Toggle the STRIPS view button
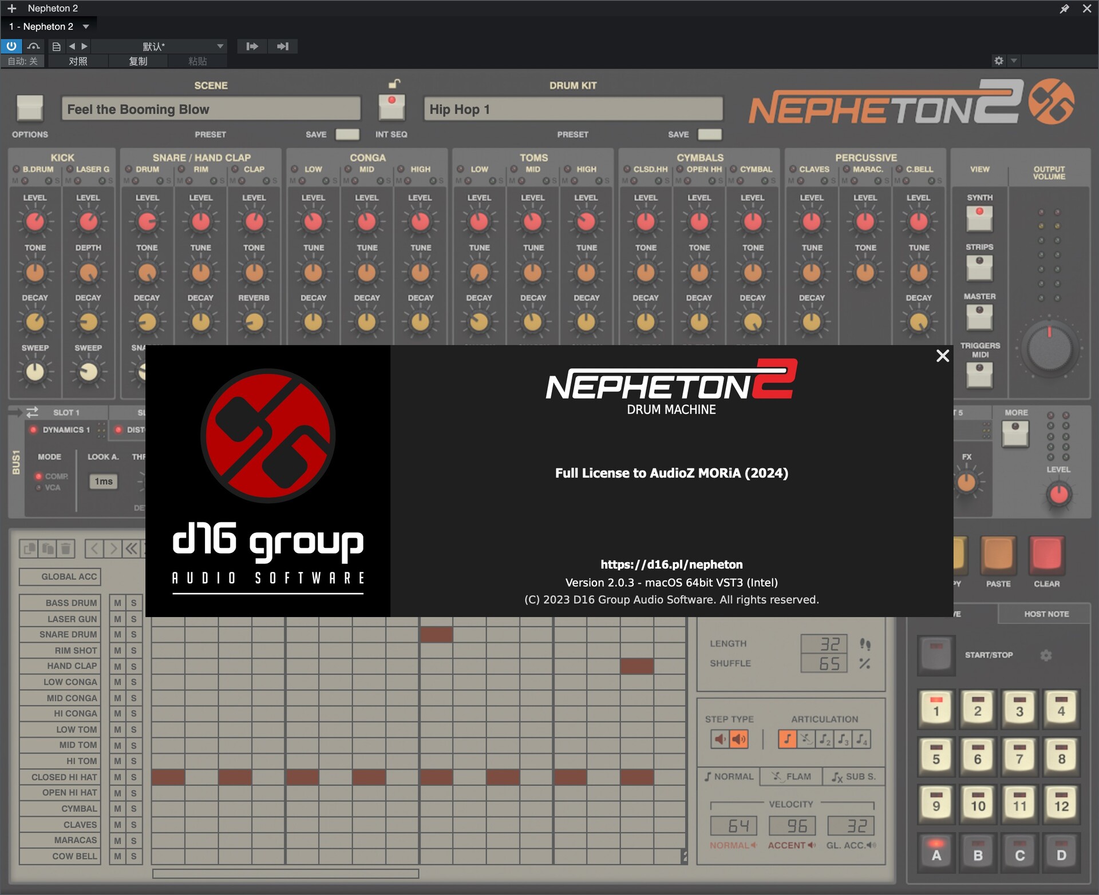Screen dimensions: 1099x895 point(979,268)
